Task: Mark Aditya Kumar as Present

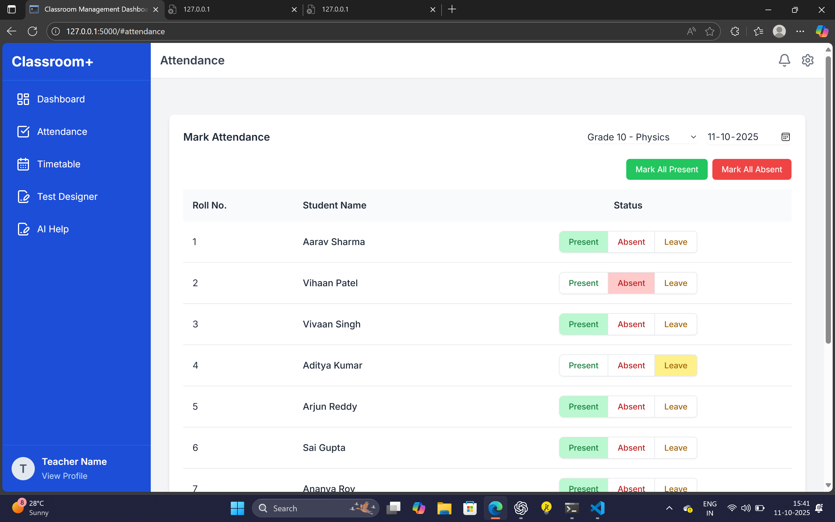Action: coord(583,365)
